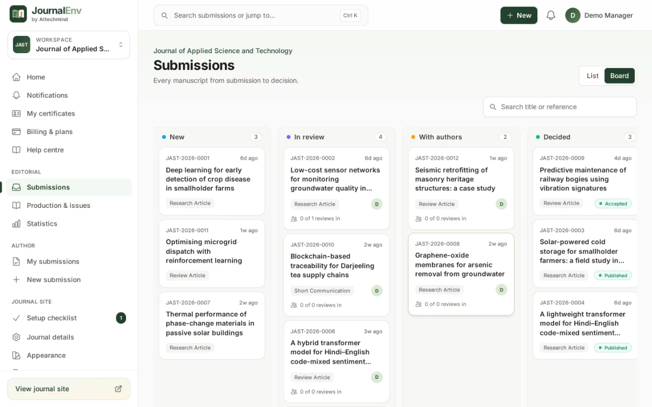
Task: Open Billing & plans
Action: coord(69,131)
